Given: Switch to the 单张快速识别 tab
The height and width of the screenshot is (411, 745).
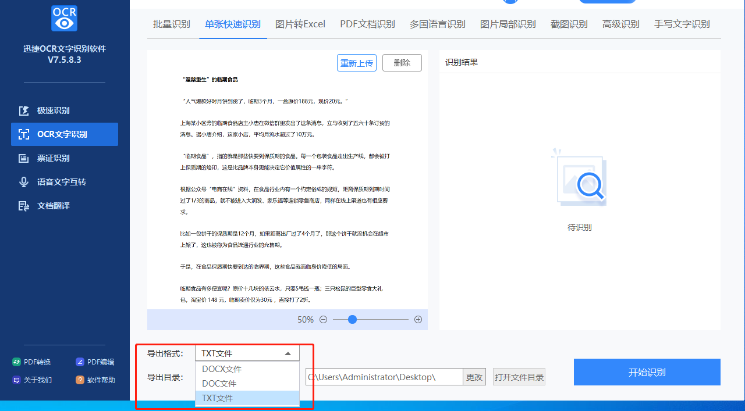Looking at the screenshot, I should coord(233,24).
